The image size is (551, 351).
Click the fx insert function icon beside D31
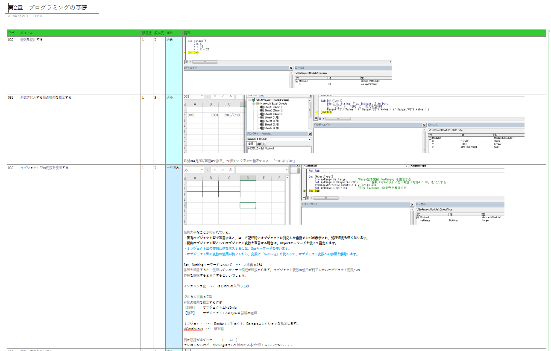230,97
